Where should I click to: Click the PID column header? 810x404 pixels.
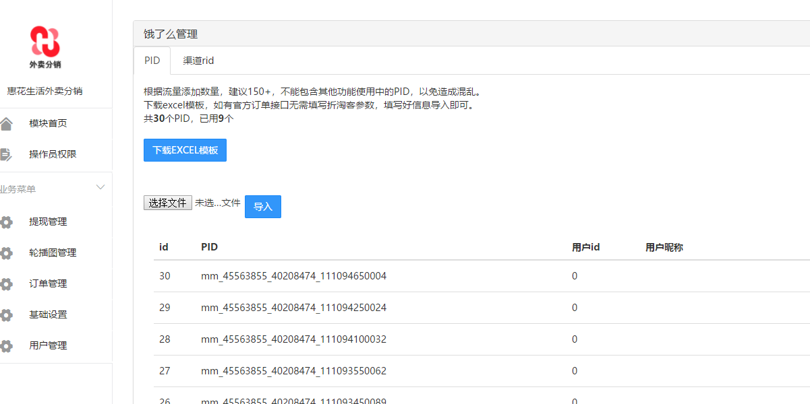(x=210, y=247)
